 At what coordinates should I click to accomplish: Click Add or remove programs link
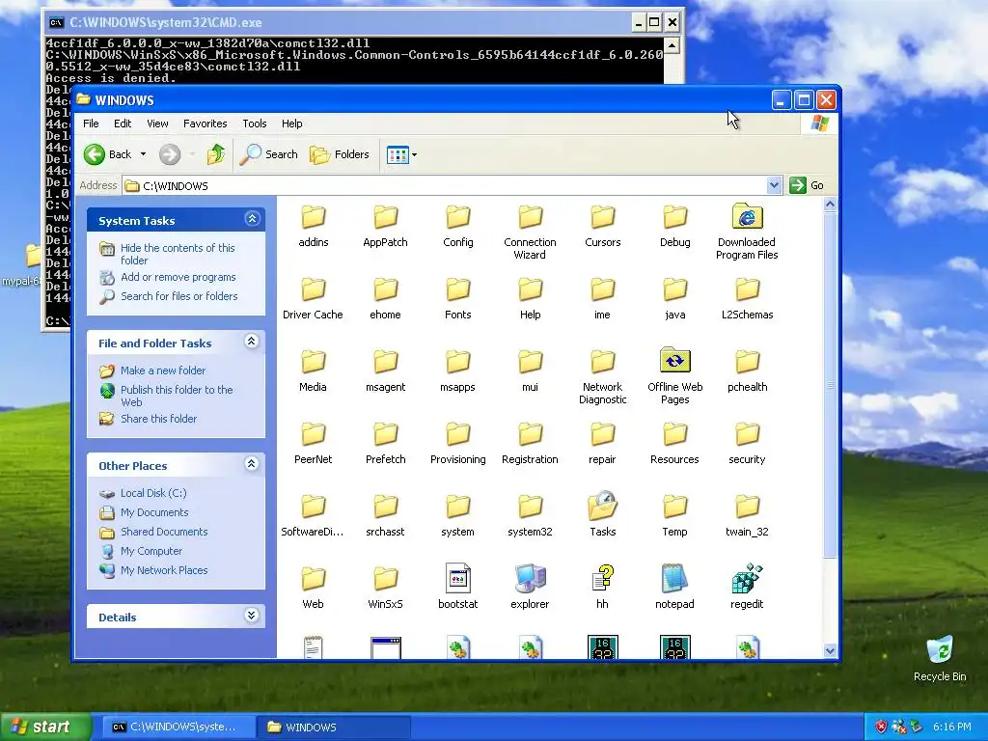(x=178, y=277)
